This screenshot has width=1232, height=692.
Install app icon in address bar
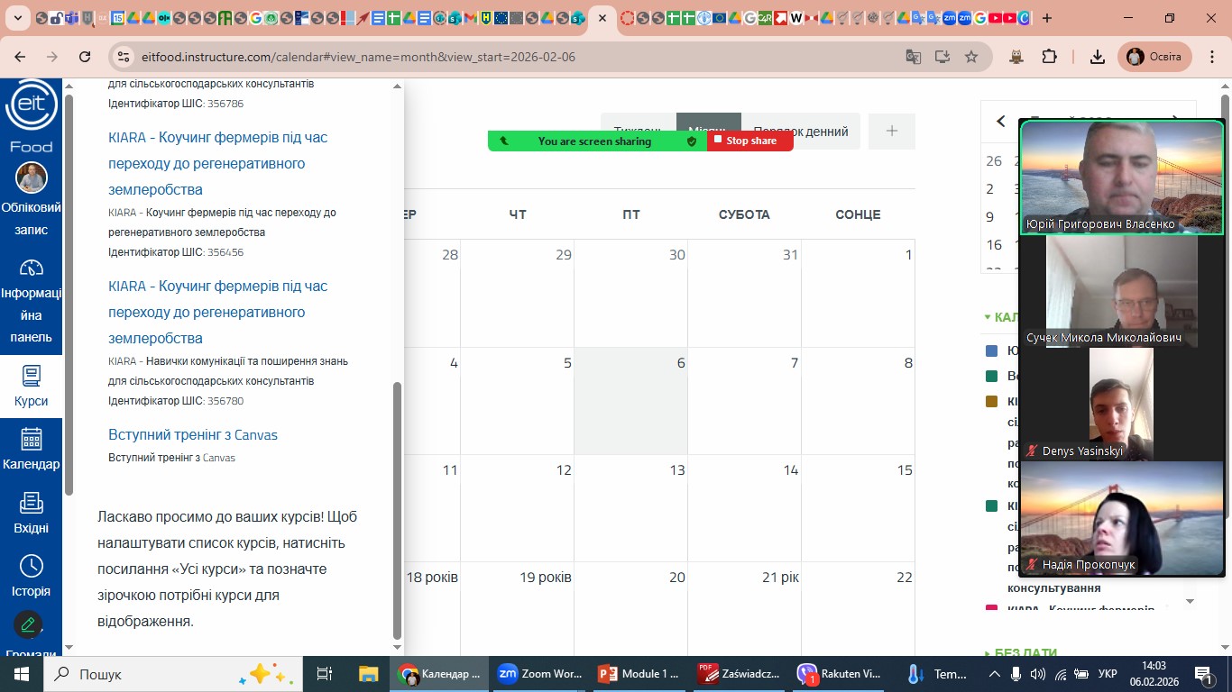click(x=942, y=57)
